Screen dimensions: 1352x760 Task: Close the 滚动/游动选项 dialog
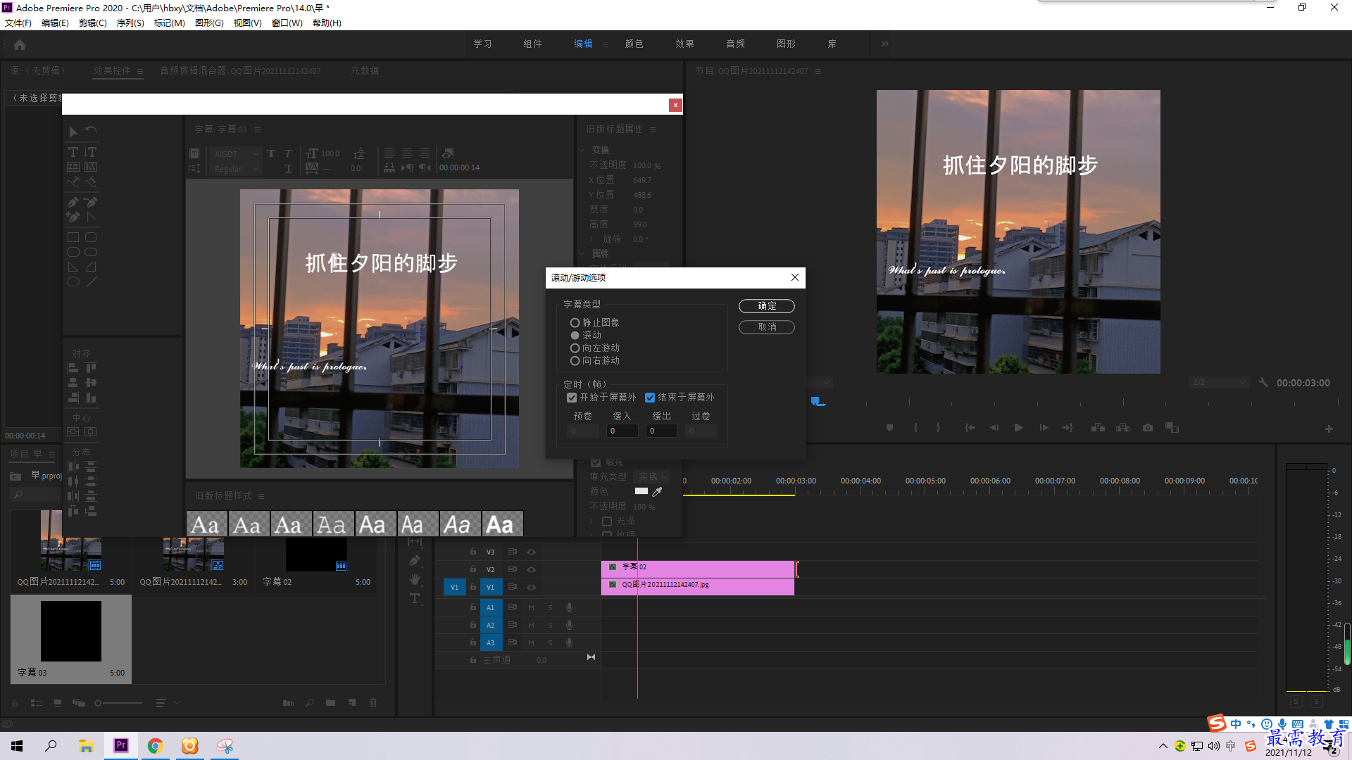tap(795, 277)
